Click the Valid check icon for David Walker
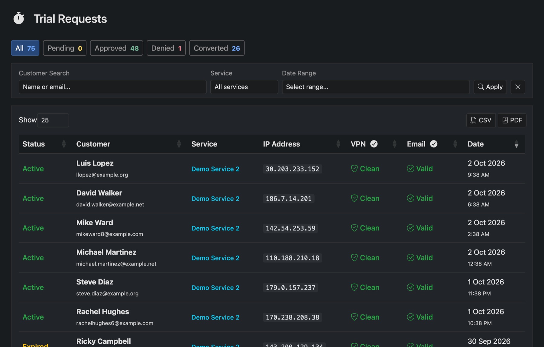This screenshot has width=544, height=347. click(410, 198)
